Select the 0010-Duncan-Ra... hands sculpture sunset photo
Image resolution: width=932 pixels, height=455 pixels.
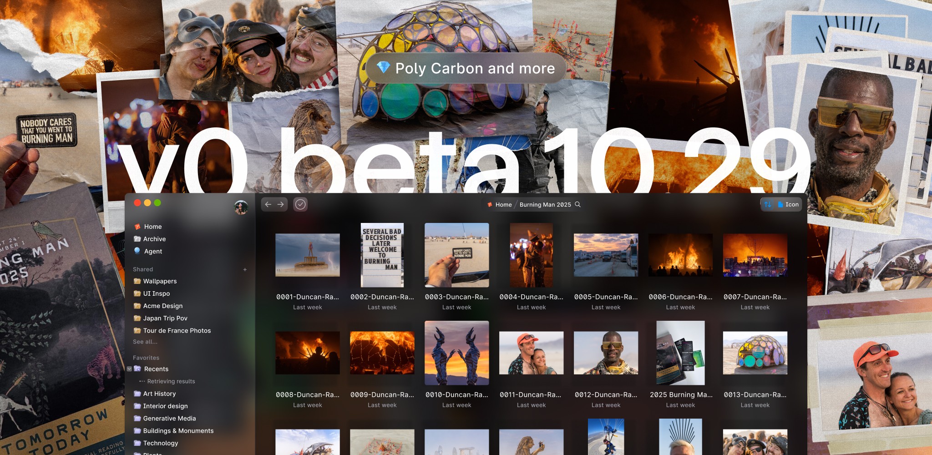(x=457, y=353)
